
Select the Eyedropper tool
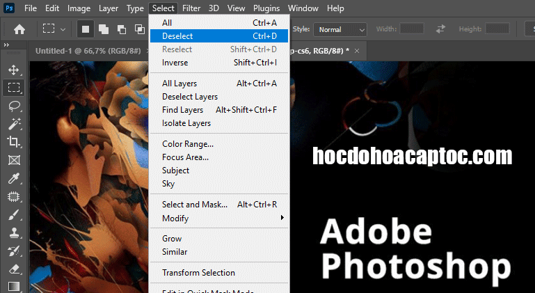(x=13, y=178)
